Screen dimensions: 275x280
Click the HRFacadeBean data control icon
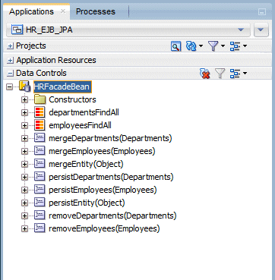(x=25, y=87)
